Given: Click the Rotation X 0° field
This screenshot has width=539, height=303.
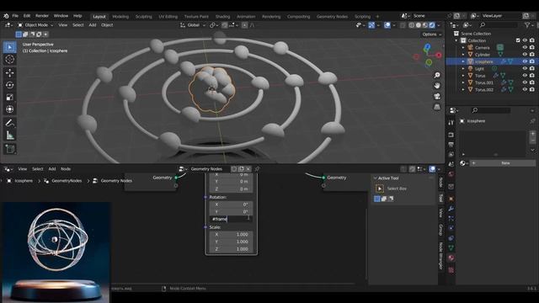Looking at the screenshot, I should click(x=231, y=205).
